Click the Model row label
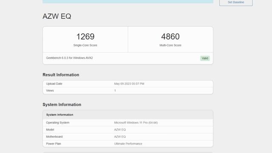This screenshot has width=272, height=153. pyautogui.click(x=50, y=130)
